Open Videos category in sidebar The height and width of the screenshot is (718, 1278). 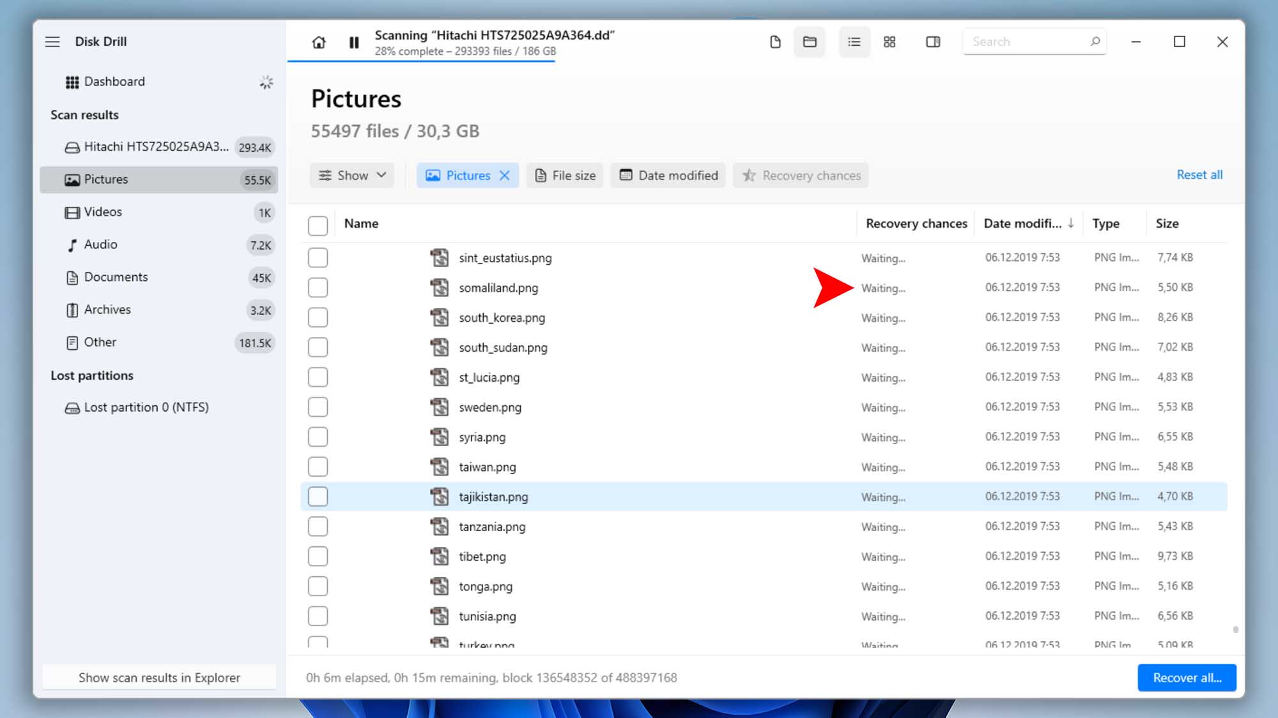(x=158, y=212)
